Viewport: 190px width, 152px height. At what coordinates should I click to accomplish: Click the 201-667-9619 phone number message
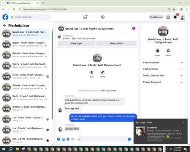[72, 129]
